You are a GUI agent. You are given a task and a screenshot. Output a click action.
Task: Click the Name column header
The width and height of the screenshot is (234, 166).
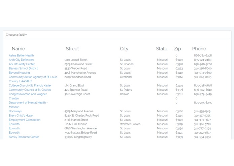19,49
